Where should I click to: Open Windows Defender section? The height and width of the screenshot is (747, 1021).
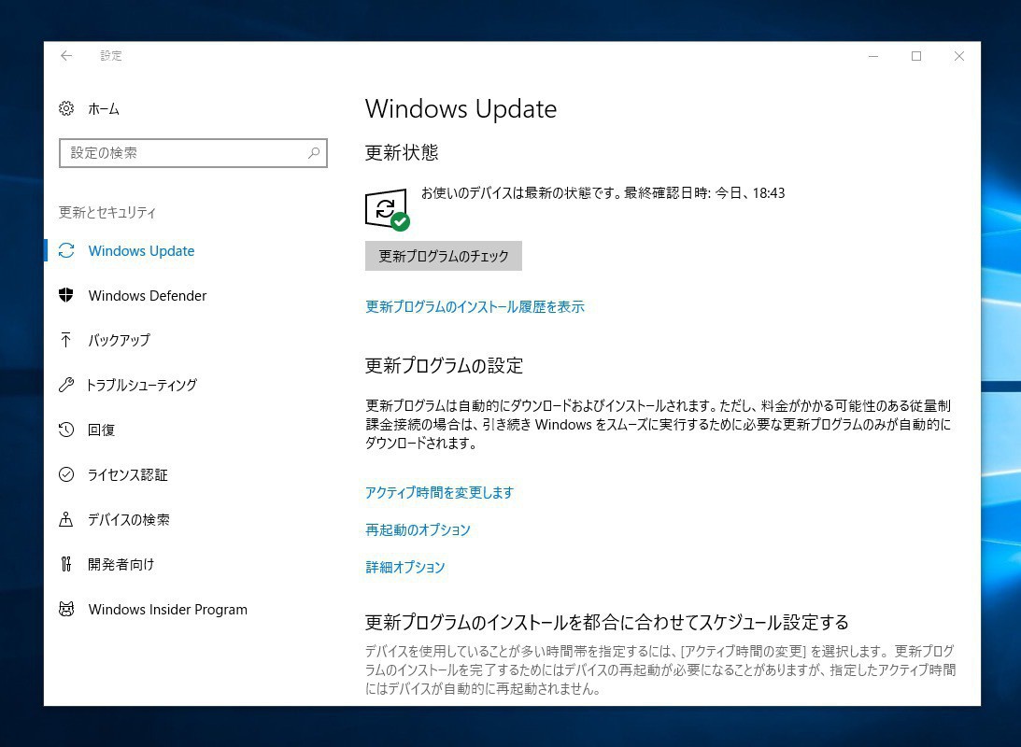coord(148,295)
